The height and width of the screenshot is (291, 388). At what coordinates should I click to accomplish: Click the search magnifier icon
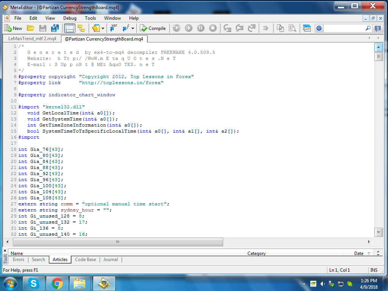(x=368, y=28)
